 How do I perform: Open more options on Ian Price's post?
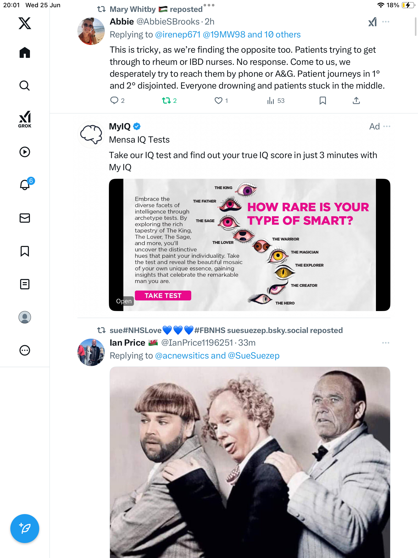click(x=386, y=343)
